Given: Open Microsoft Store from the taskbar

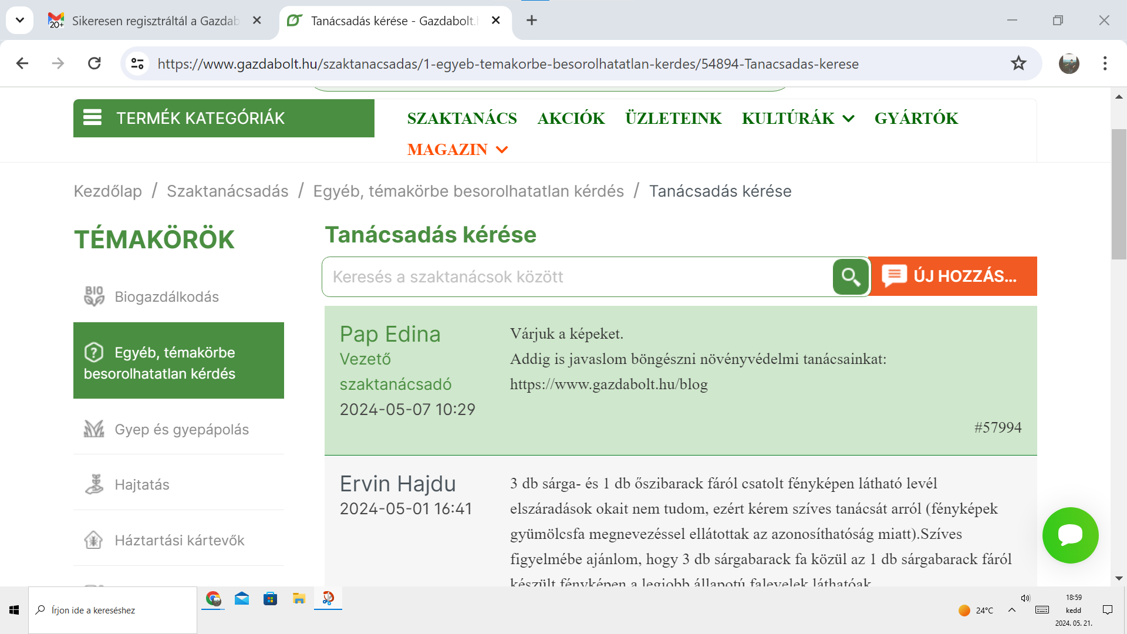Looking at the screenshot, I should (x=270, y=599).
